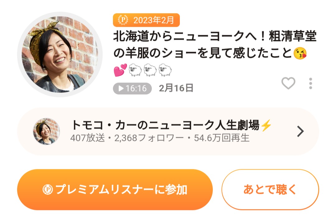This screenshot has width=336, height=219.
Task: Expand the channel card using the right chevron
Action: coord(301,131)
